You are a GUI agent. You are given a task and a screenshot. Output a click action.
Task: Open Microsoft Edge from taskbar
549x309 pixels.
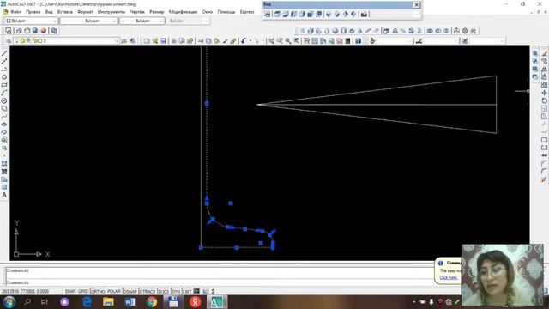[x=87, y=301]
